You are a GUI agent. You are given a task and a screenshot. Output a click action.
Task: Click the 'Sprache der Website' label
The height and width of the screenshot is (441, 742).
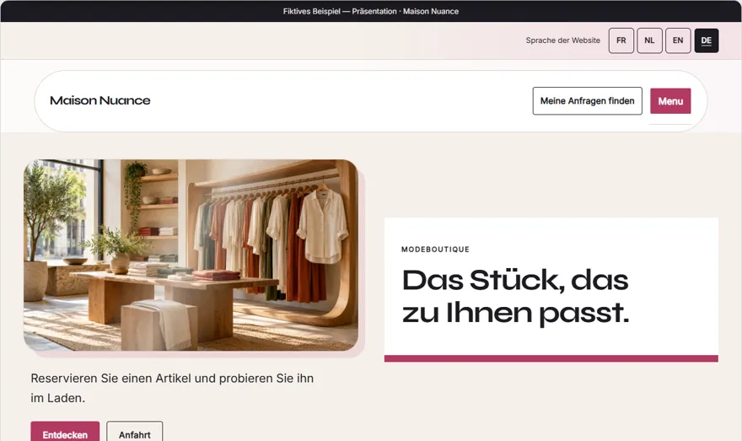coord(562,40)
